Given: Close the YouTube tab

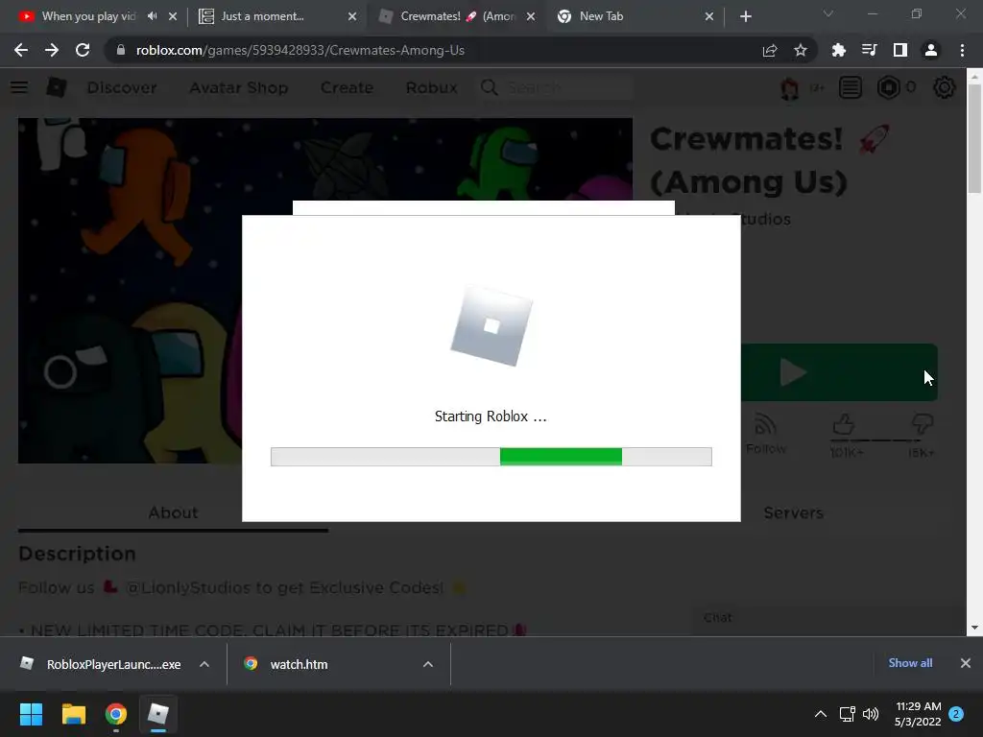Looking at the screenshot, I should [173, 16].
